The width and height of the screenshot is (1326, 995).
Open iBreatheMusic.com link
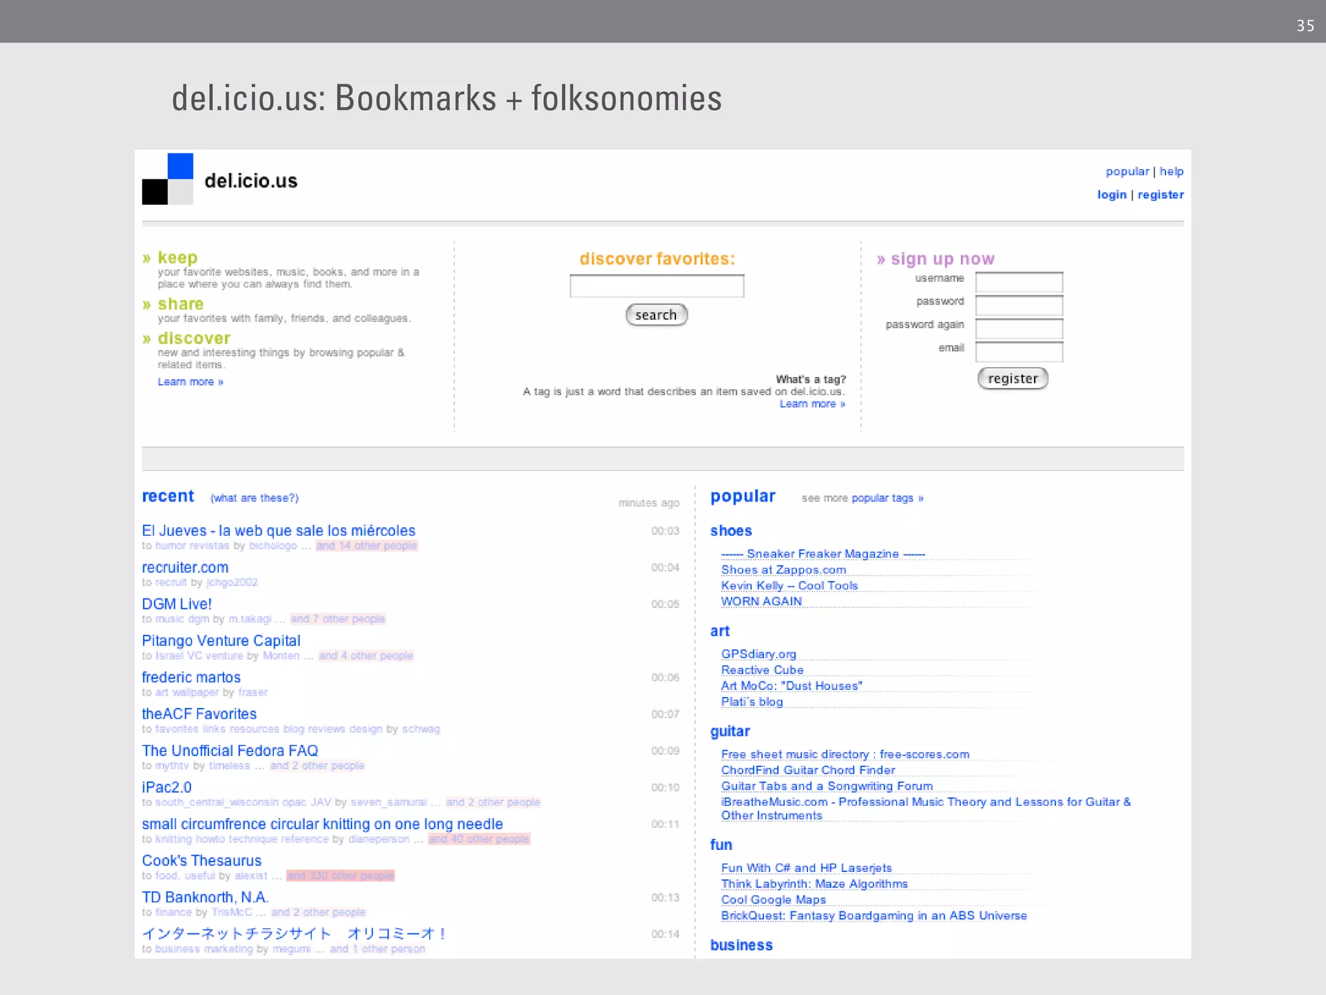coord(926,808)
